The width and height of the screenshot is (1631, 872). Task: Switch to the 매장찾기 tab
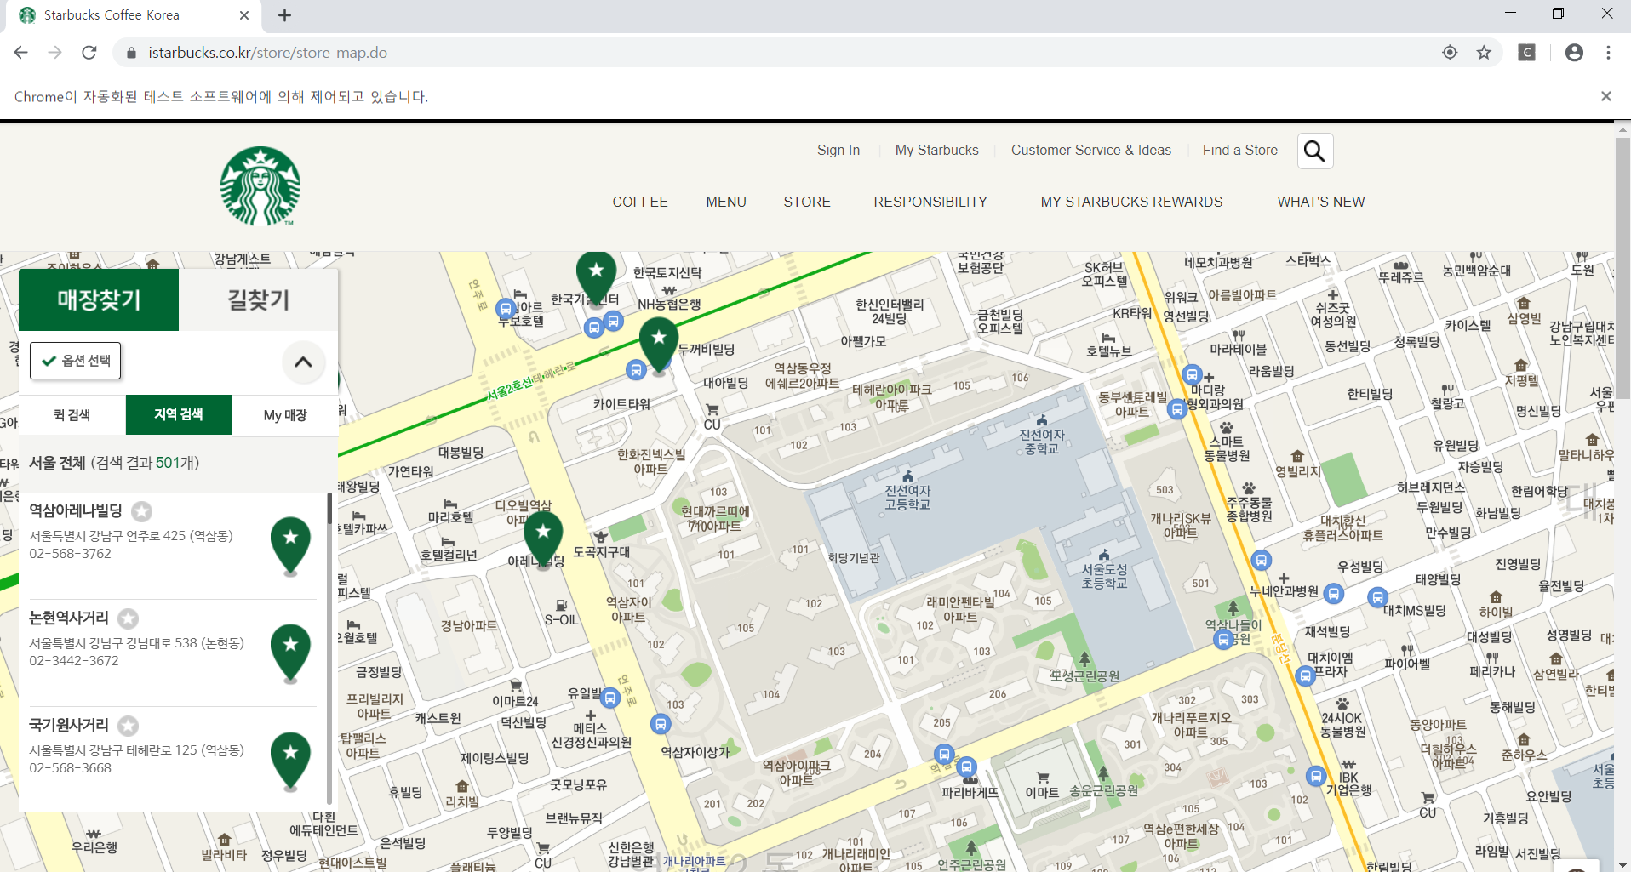pyautogui.click(x=99, y=299)
